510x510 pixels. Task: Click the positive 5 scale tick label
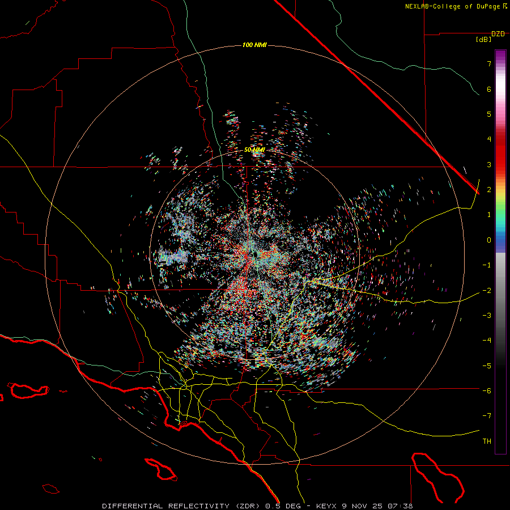[x=489, y=114]
